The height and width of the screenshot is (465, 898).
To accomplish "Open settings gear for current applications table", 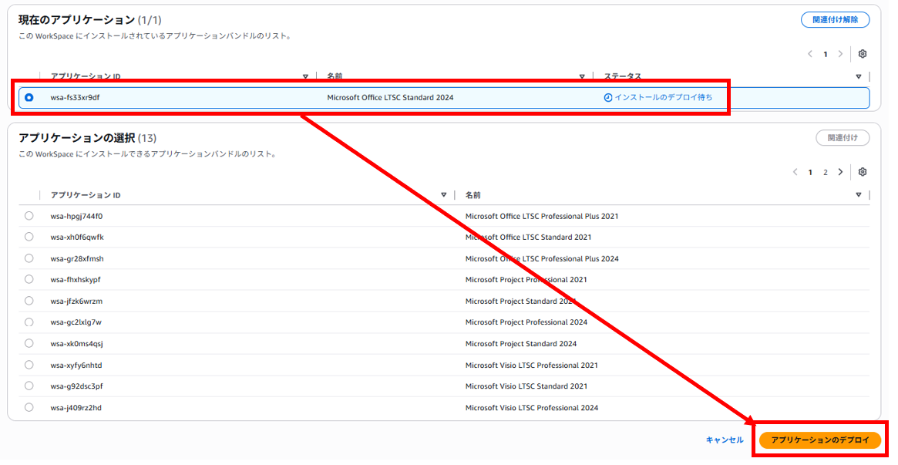I will (863, 54).
